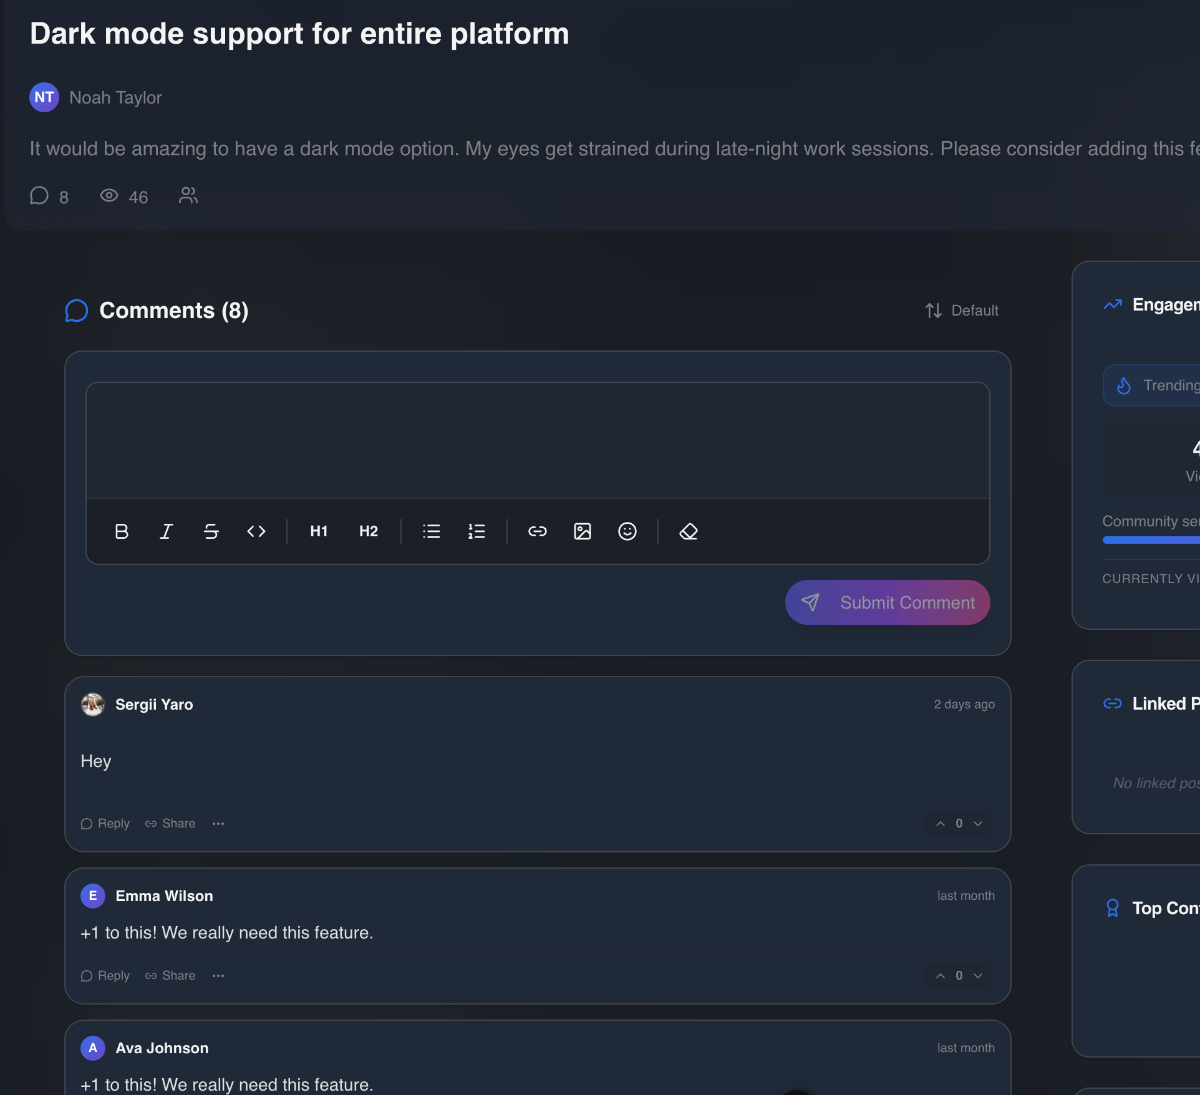1200x1095 pixels.
Task: Open the emoji picker
Action: coord(627,531)
